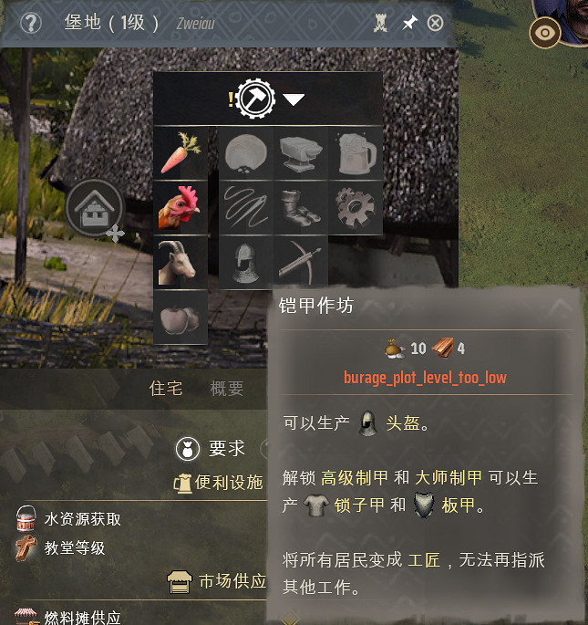Select the carrot vegetable garden option
Viewport: 588px width, 625px height.
(181, 153)
